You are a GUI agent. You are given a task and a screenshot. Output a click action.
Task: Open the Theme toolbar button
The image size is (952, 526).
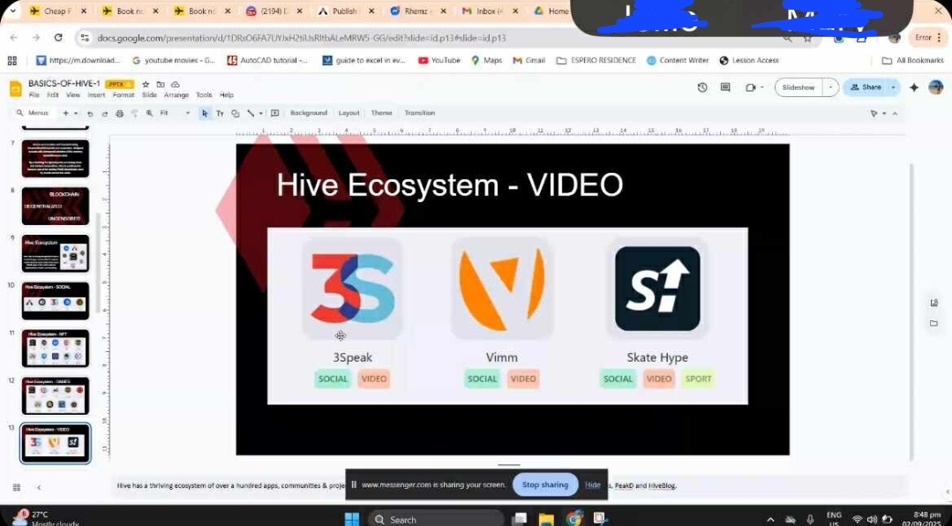(x=381, y=113)
